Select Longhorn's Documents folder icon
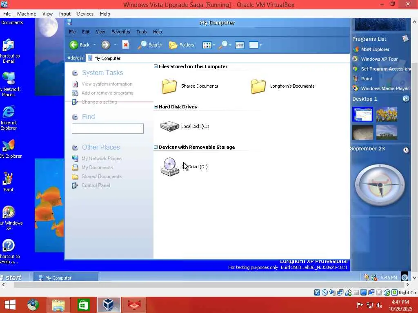 point(258,86)
